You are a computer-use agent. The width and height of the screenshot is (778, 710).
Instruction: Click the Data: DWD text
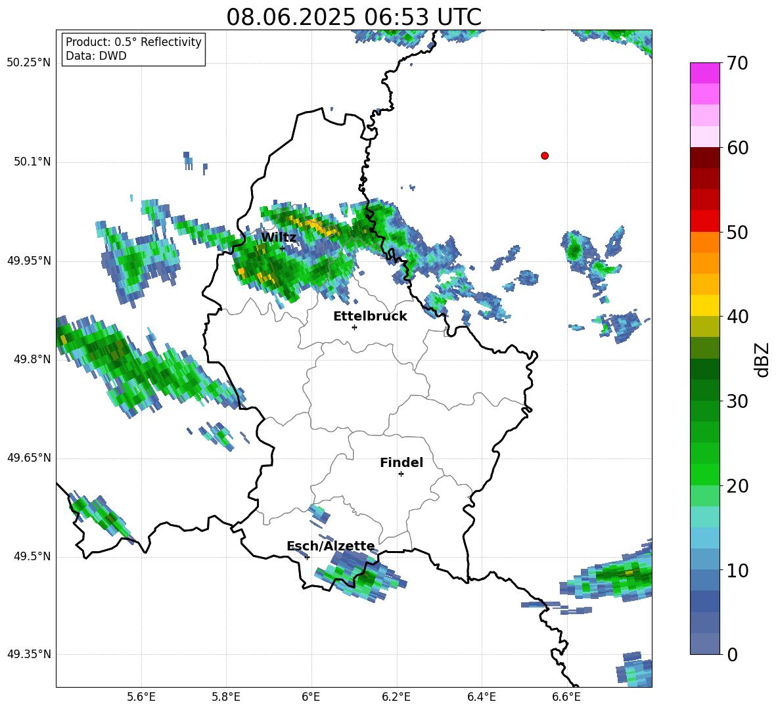[96, 56]
